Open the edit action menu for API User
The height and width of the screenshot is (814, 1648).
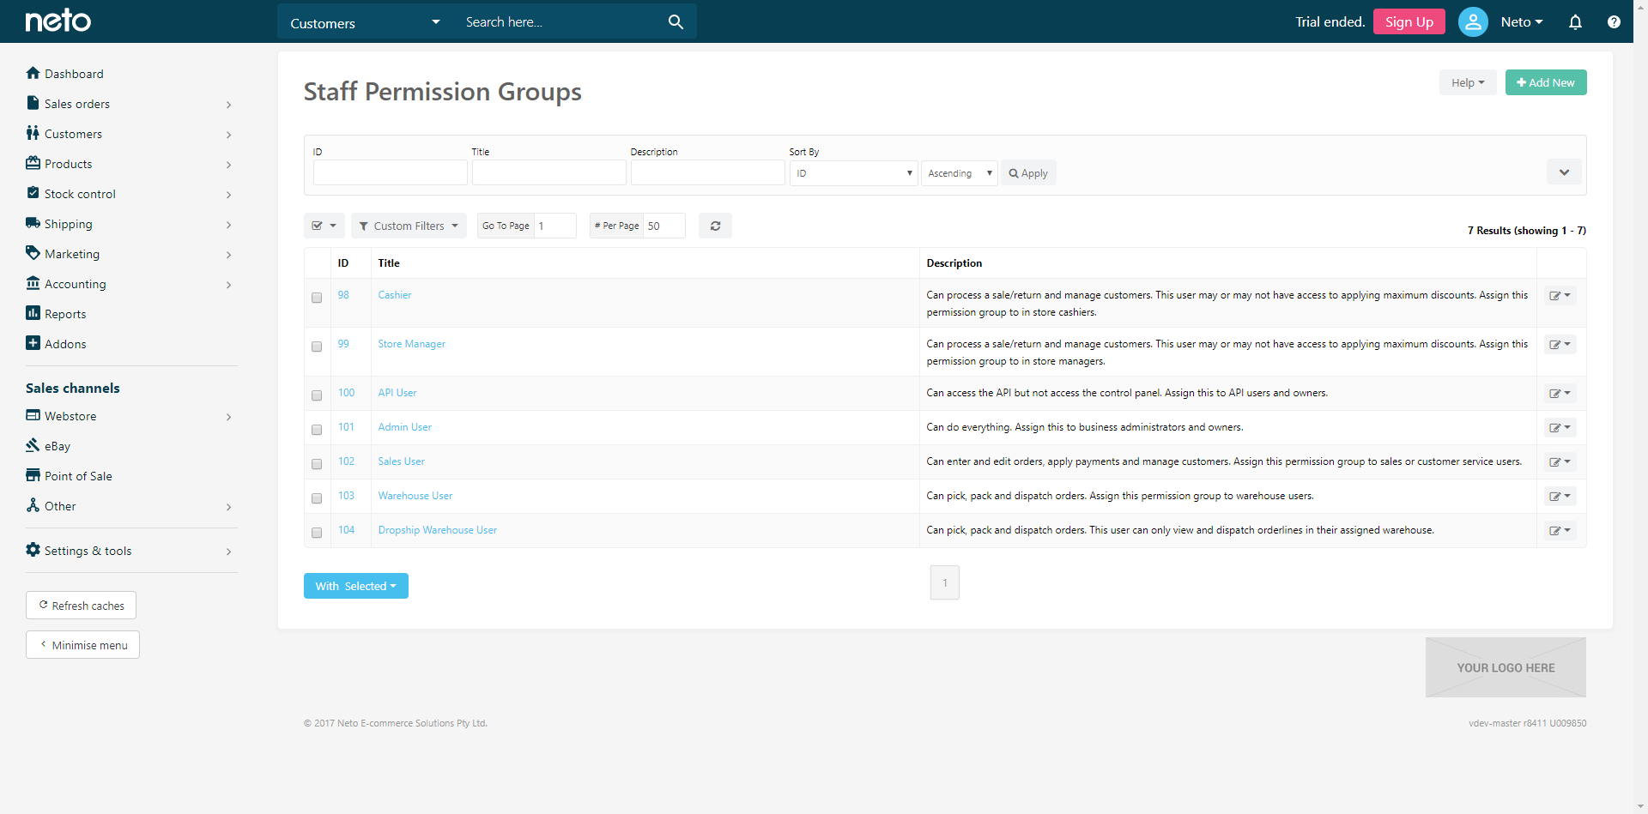(x=1560, y=394)
